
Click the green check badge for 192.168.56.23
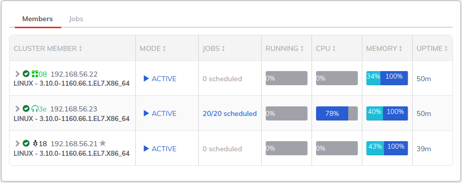point(26,108)
